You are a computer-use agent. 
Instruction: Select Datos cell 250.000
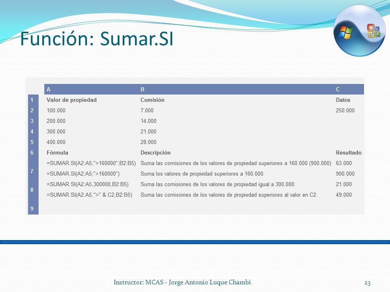click(x=345, y=110)
